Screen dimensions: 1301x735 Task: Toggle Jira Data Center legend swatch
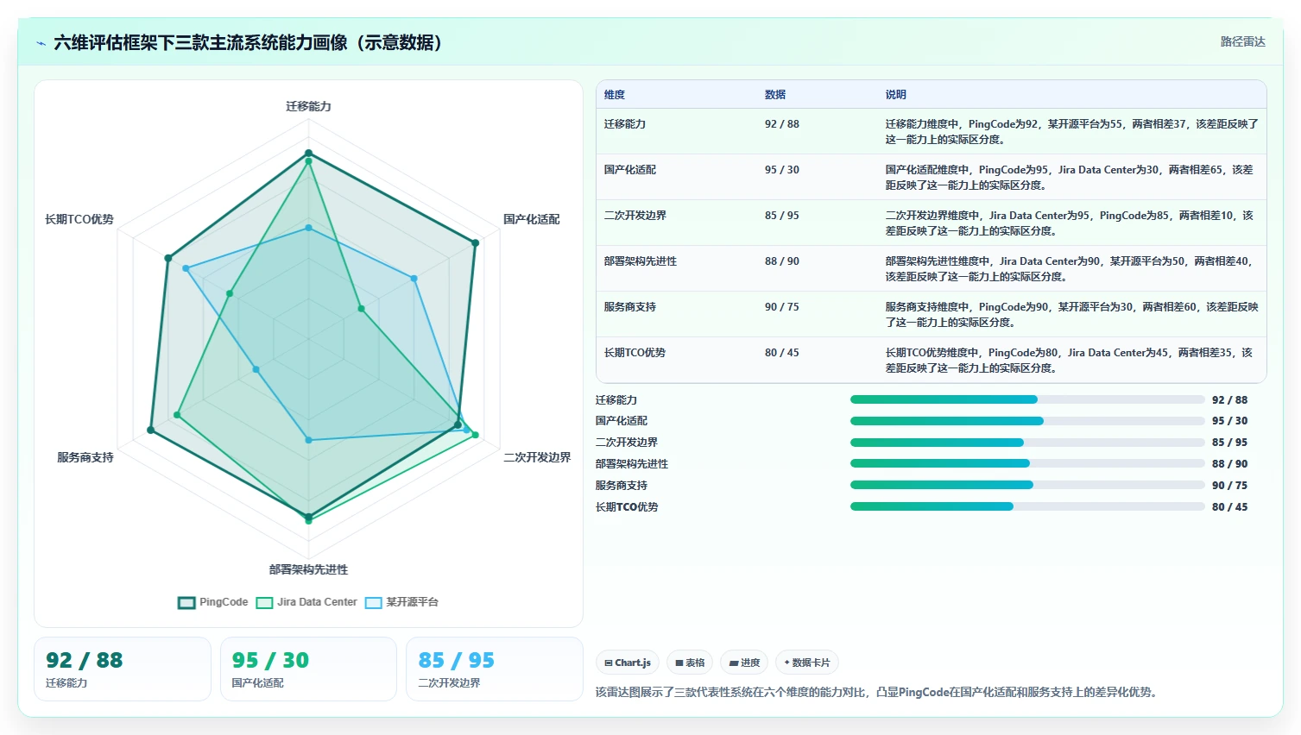(x=264, y=603)
